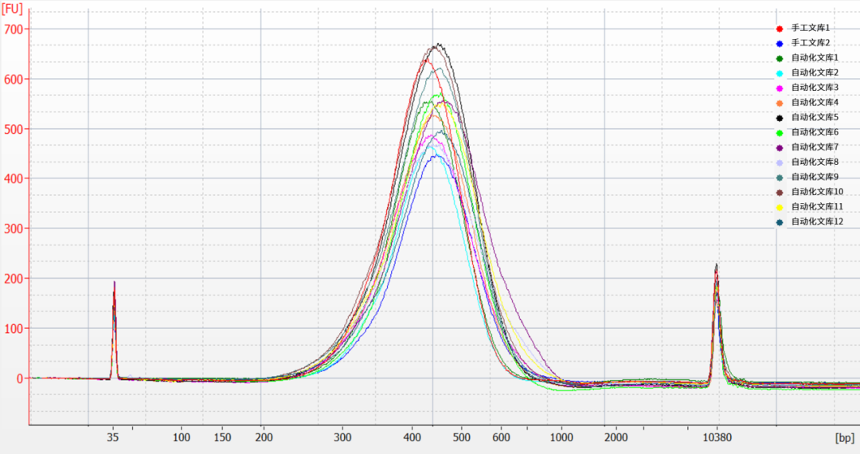Click the [bp] x-axis unit label
The width and height of the screenshot is (860, 454).
(844, 438)
